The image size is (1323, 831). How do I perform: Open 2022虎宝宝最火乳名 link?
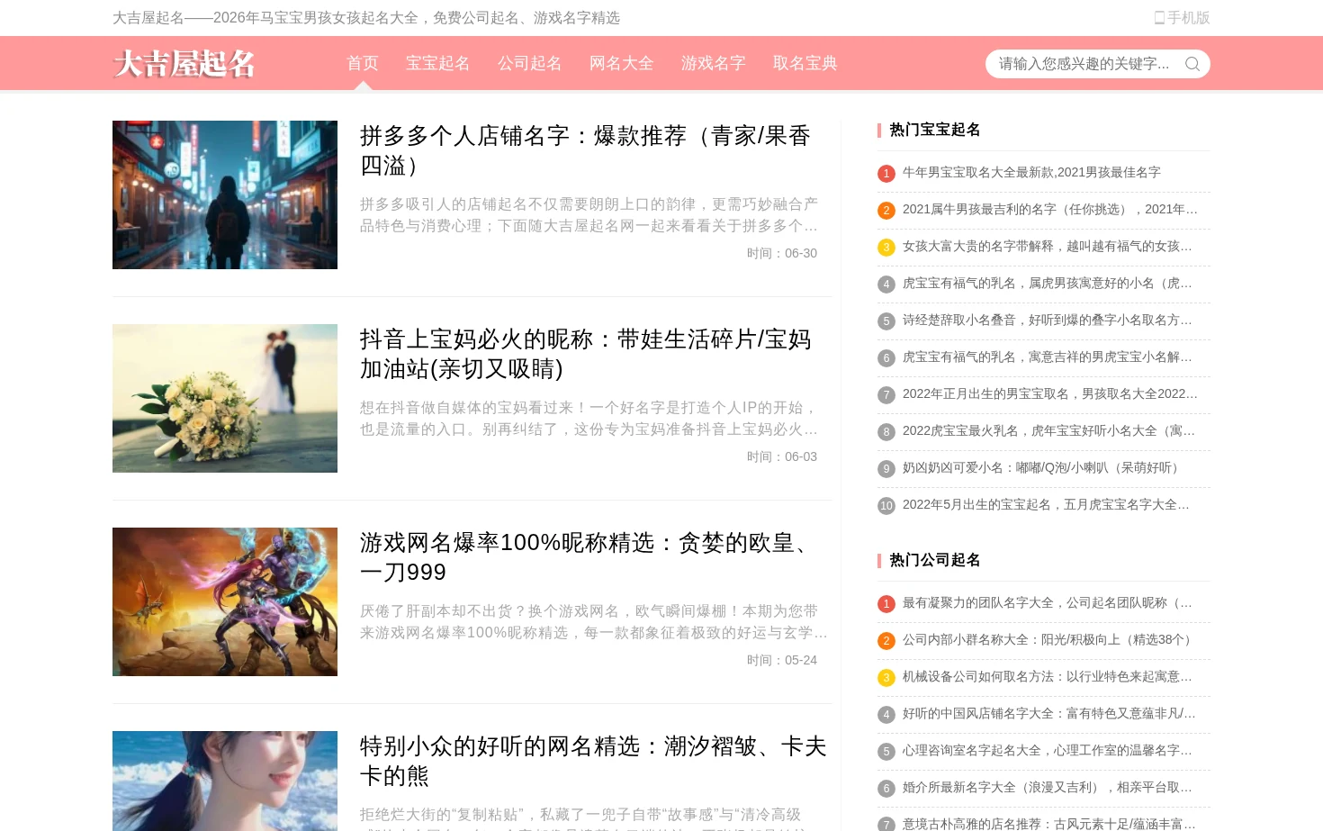click(1049, 430)
